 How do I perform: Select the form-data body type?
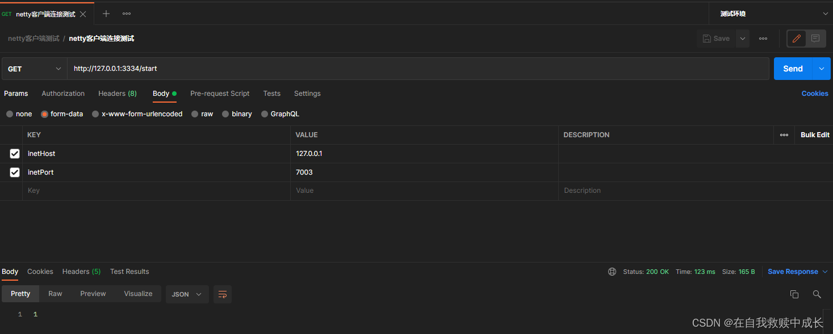[44, 114]
